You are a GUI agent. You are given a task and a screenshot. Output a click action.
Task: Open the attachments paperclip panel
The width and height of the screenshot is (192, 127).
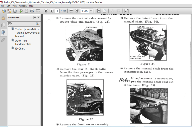click(x=3, y=40)
